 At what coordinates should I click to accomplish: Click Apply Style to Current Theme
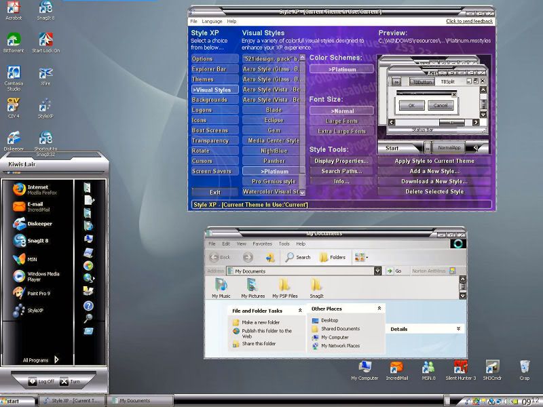[x=434, y=161]
